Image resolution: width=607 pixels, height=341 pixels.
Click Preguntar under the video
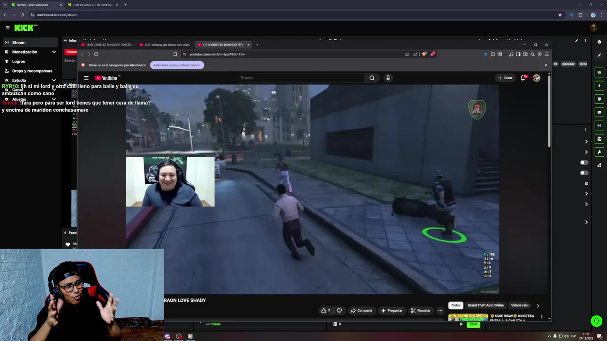(392, 311)
